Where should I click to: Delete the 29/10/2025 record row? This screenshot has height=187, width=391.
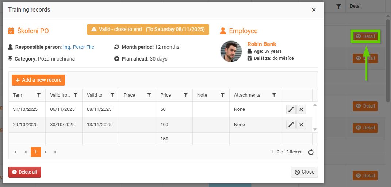pos(301,125)
